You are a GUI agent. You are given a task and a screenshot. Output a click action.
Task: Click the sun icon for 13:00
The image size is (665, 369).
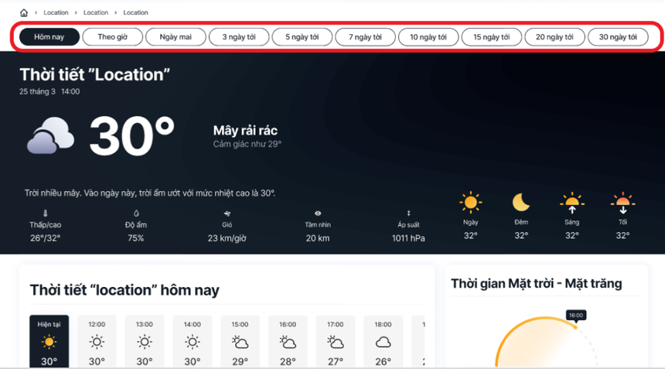point(144,342)
